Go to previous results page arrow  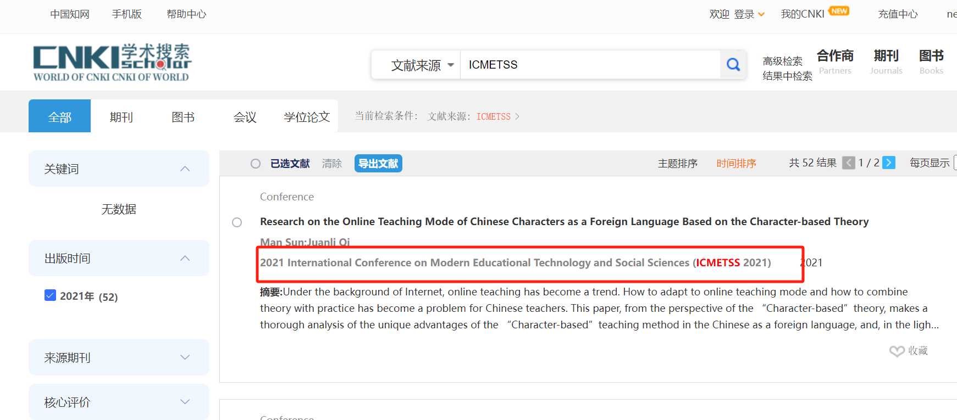pos(849,163)
